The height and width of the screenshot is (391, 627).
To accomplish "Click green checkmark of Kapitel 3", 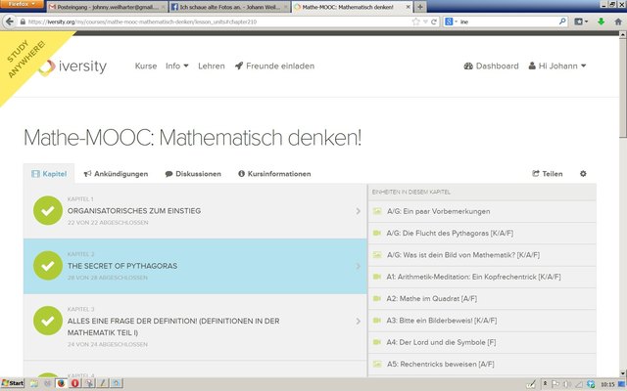I will (48, 321).
